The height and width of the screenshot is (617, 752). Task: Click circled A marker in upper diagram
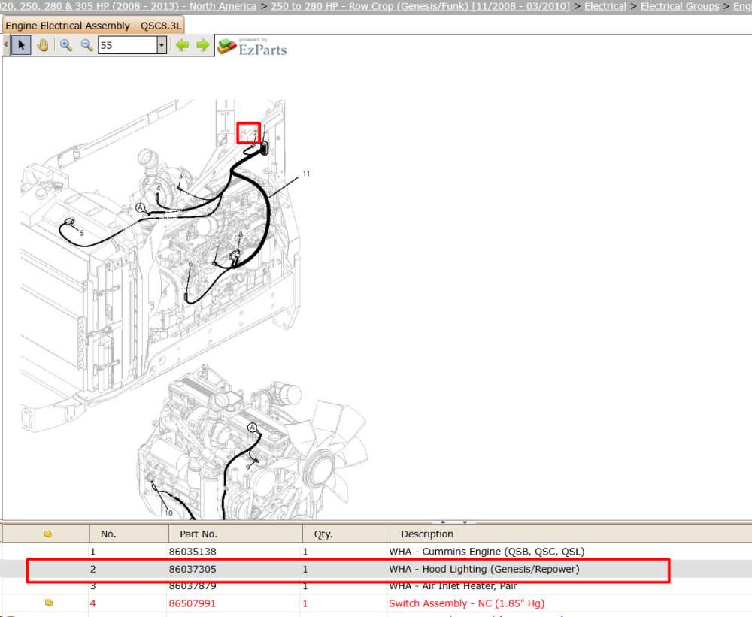140,207
